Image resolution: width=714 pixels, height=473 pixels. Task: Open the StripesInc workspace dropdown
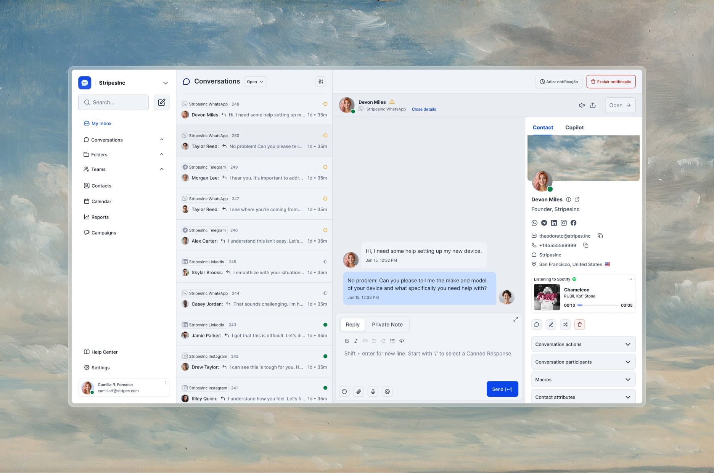166,83
